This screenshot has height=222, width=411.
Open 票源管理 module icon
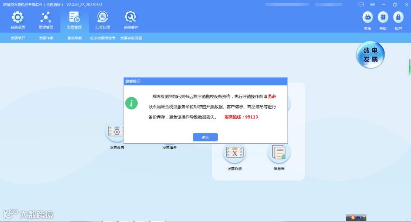pos(46,17)
